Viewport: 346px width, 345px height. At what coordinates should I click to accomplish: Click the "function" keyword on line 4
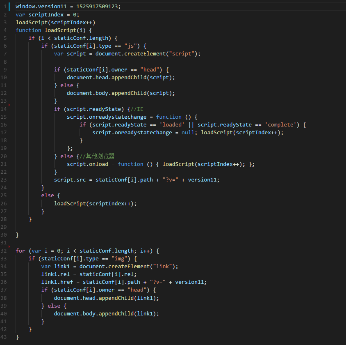(x=28, y=30)
